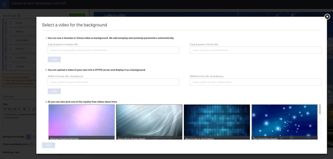Toggle bold formatting in title toolbar

tap(24, 109)
